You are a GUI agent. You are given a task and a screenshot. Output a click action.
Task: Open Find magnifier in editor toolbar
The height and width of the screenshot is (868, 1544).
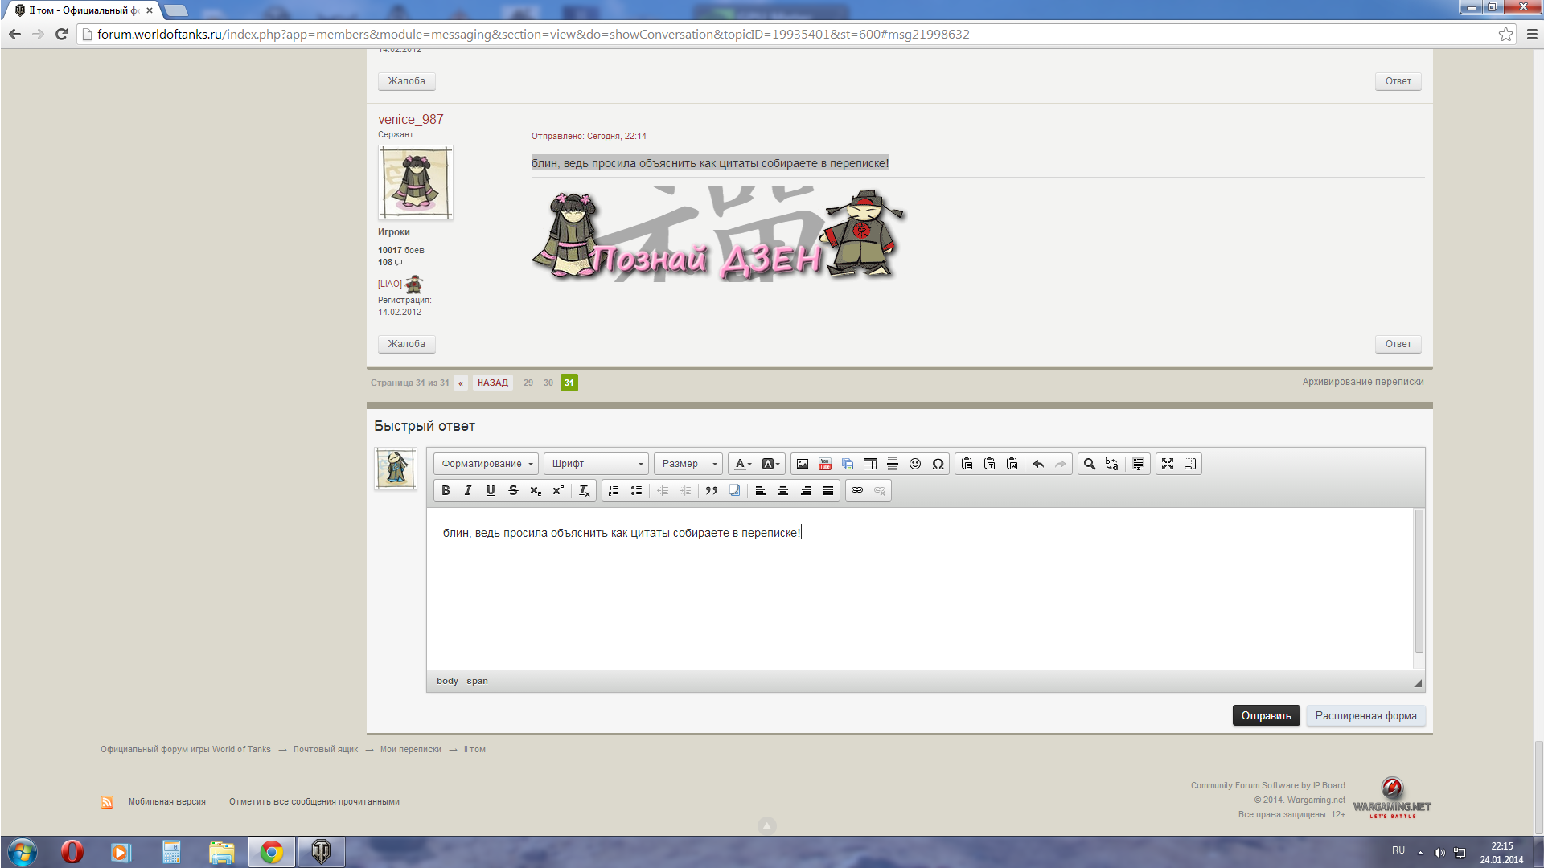1090,464
